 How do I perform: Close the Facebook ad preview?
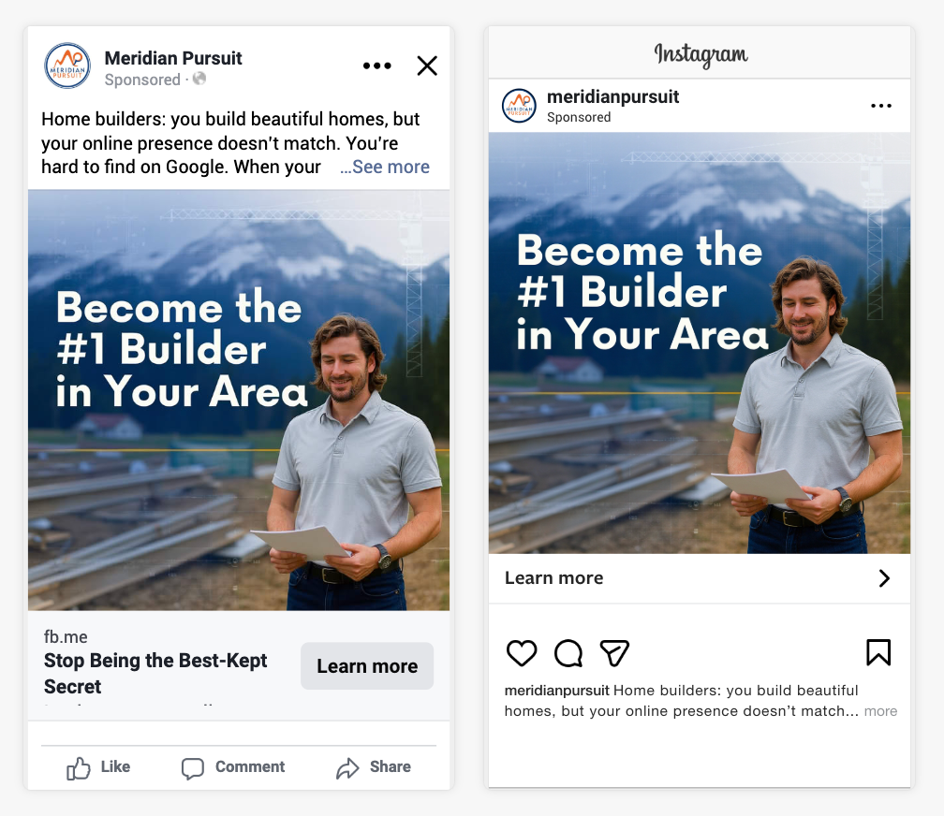[427, 66]
